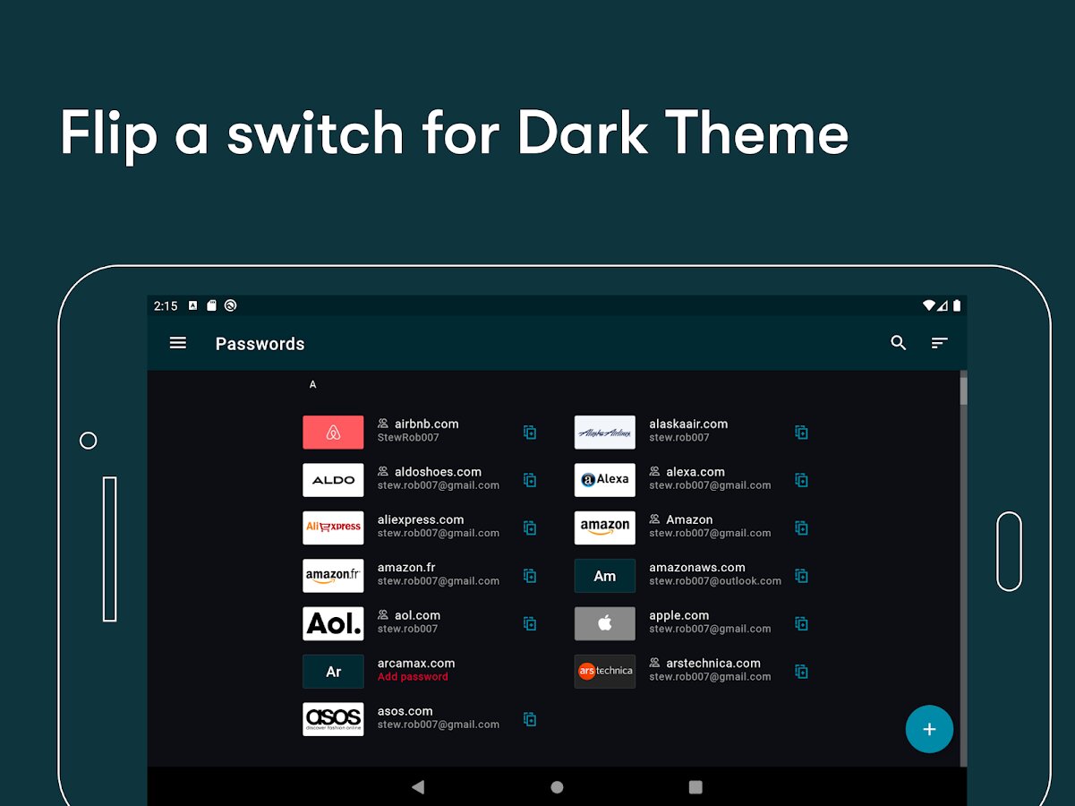Open the sort options icon
This screenshot has height=806, width=1075.
click(x=939, y=343)
